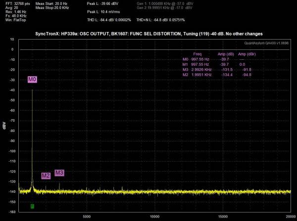Screen dimensions: 297x221
Task: Click the '-40' y-axis tick label
Action: click(x=12, y=90)
